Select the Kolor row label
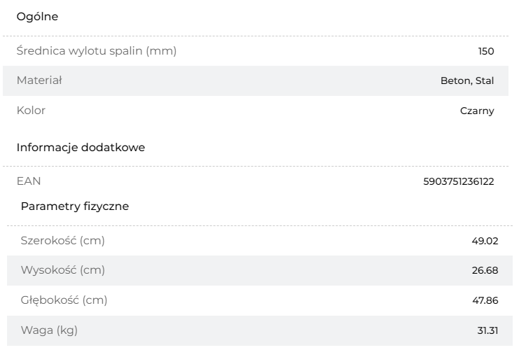The height and width of the screenshot is (350, 519). point(31,111)
